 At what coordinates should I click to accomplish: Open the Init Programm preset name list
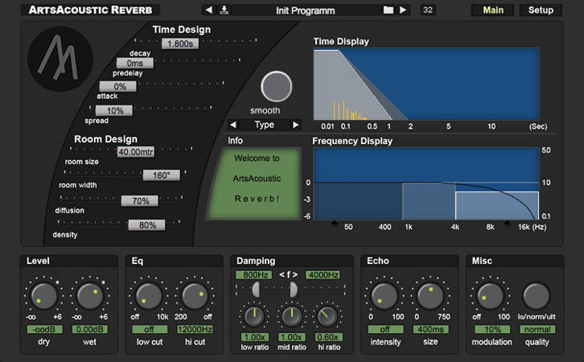(x=305, y=10)
